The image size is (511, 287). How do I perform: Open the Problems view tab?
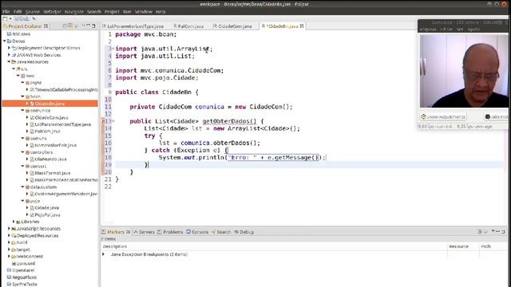pos(170,232)
